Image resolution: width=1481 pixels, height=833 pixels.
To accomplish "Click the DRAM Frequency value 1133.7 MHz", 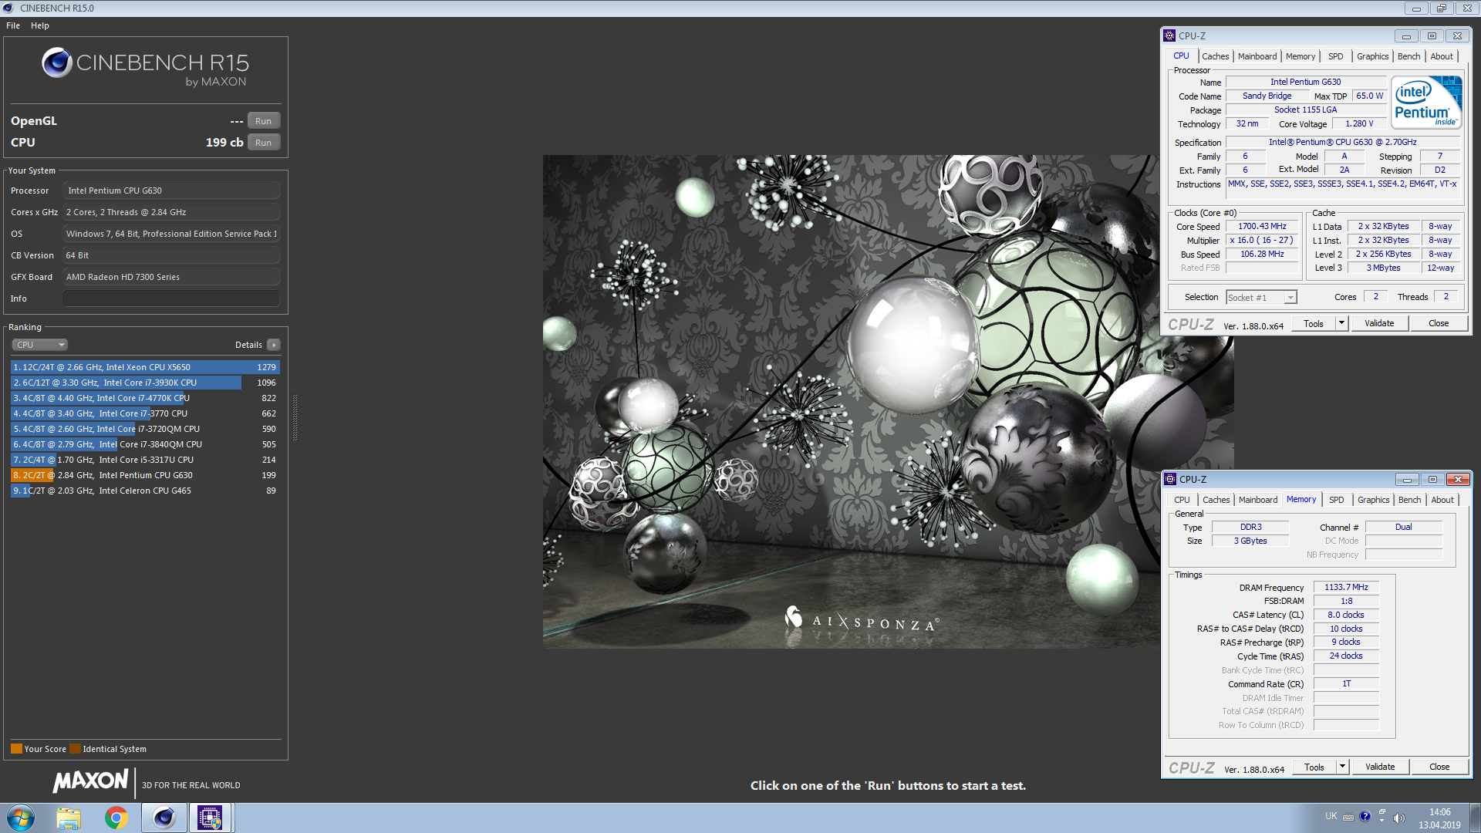I will 1346,588.
